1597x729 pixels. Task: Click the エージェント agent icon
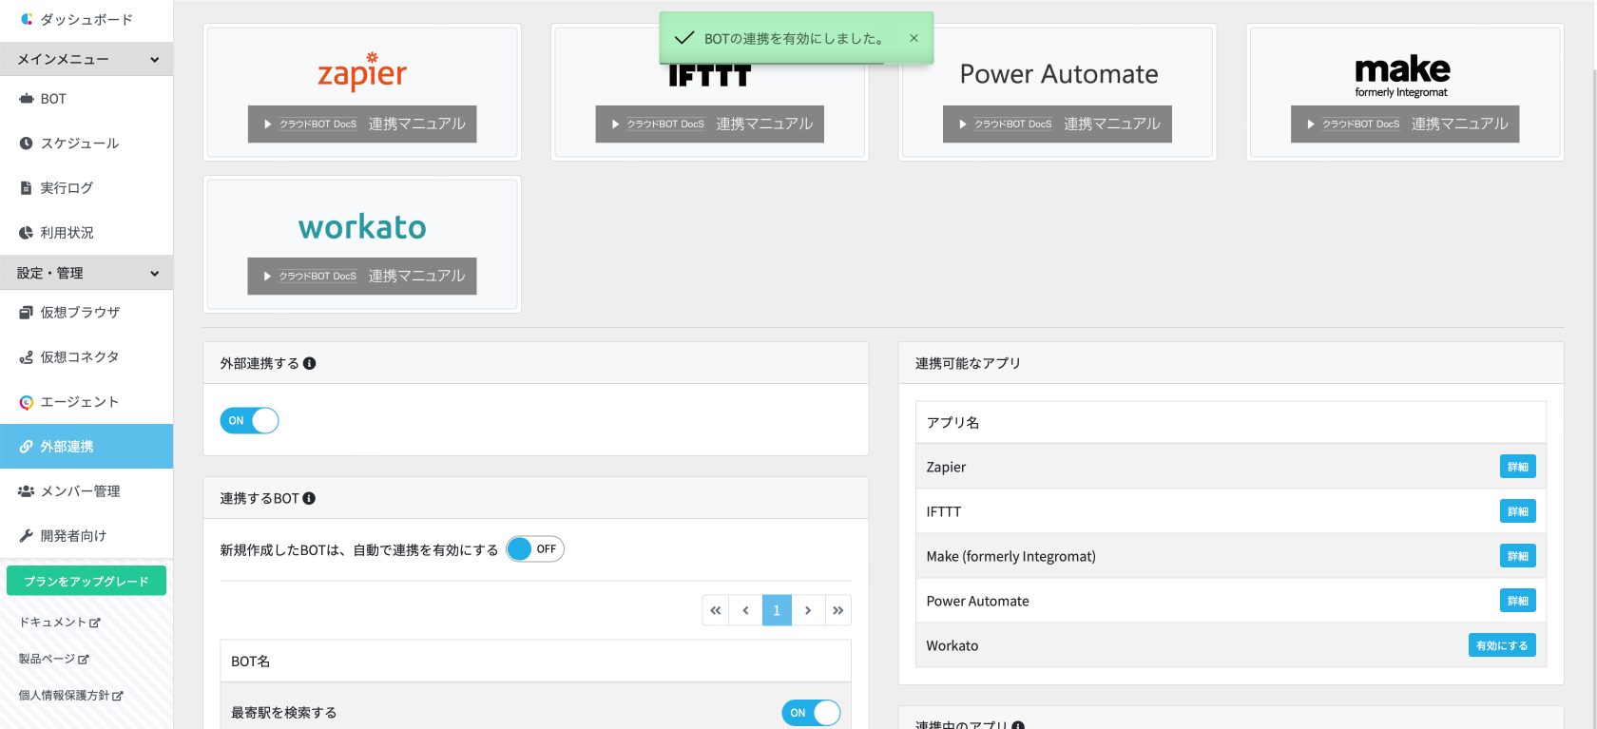click(27, 402)
